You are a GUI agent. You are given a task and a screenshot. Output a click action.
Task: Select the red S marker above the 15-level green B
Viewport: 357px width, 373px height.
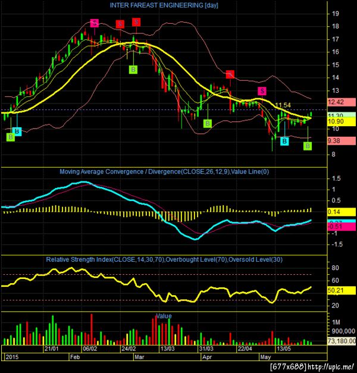point(136,22)
